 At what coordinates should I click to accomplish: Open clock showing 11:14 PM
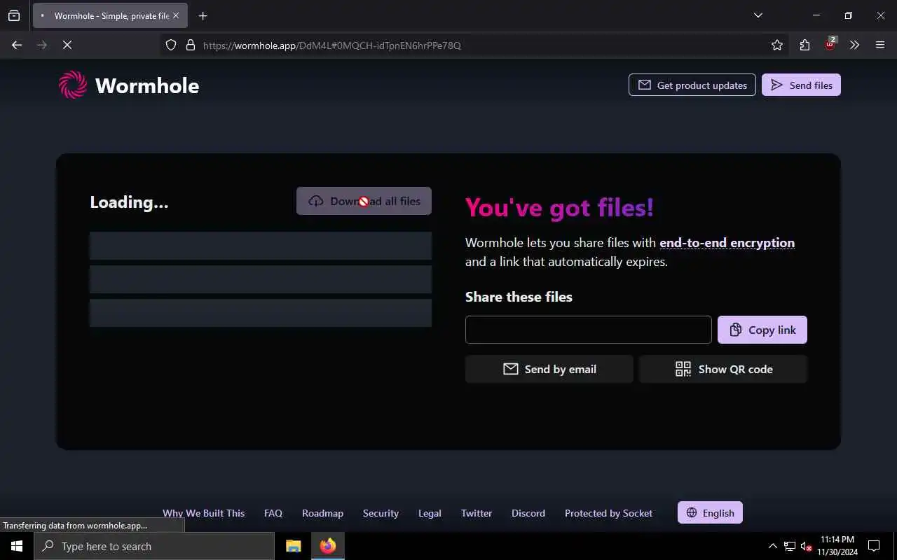[837, 546]
